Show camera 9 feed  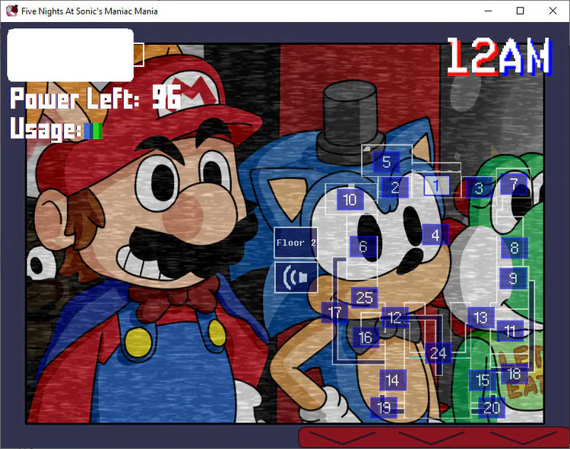click(513, 278)
